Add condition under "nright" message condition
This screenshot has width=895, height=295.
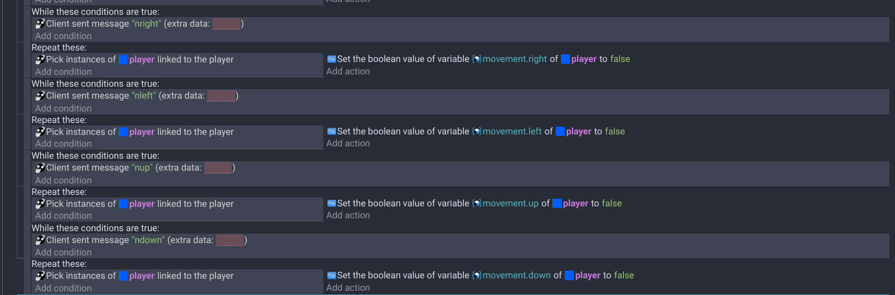click(x=63, y=36)
